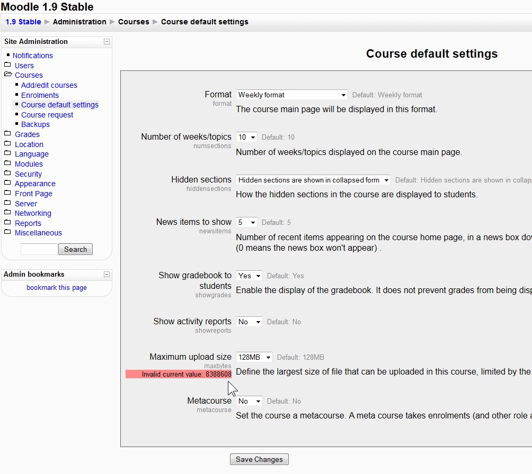Expand the Miscellaneous section

click(x=38, y=233)
